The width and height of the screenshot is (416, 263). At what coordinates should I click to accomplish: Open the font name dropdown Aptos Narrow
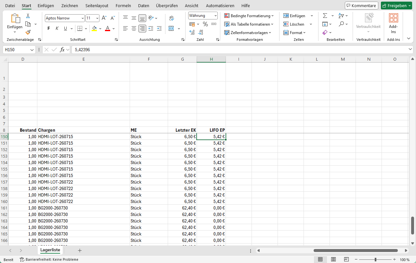tap(82, 18)
